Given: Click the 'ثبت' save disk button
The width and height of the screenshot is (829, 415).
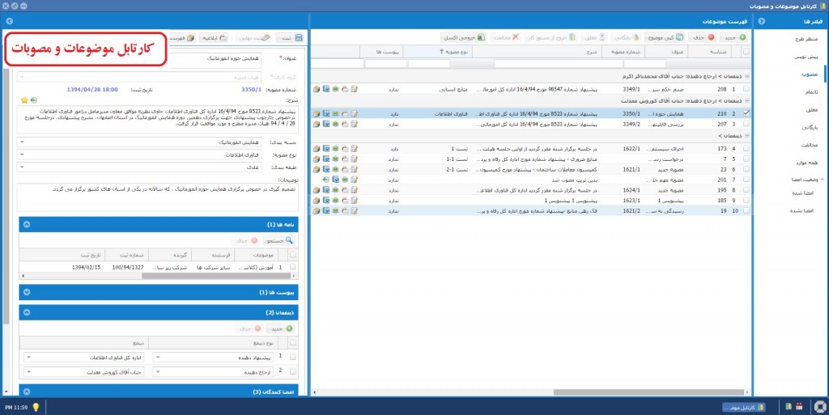Looking at the screenshot, I should coord(290,37).
